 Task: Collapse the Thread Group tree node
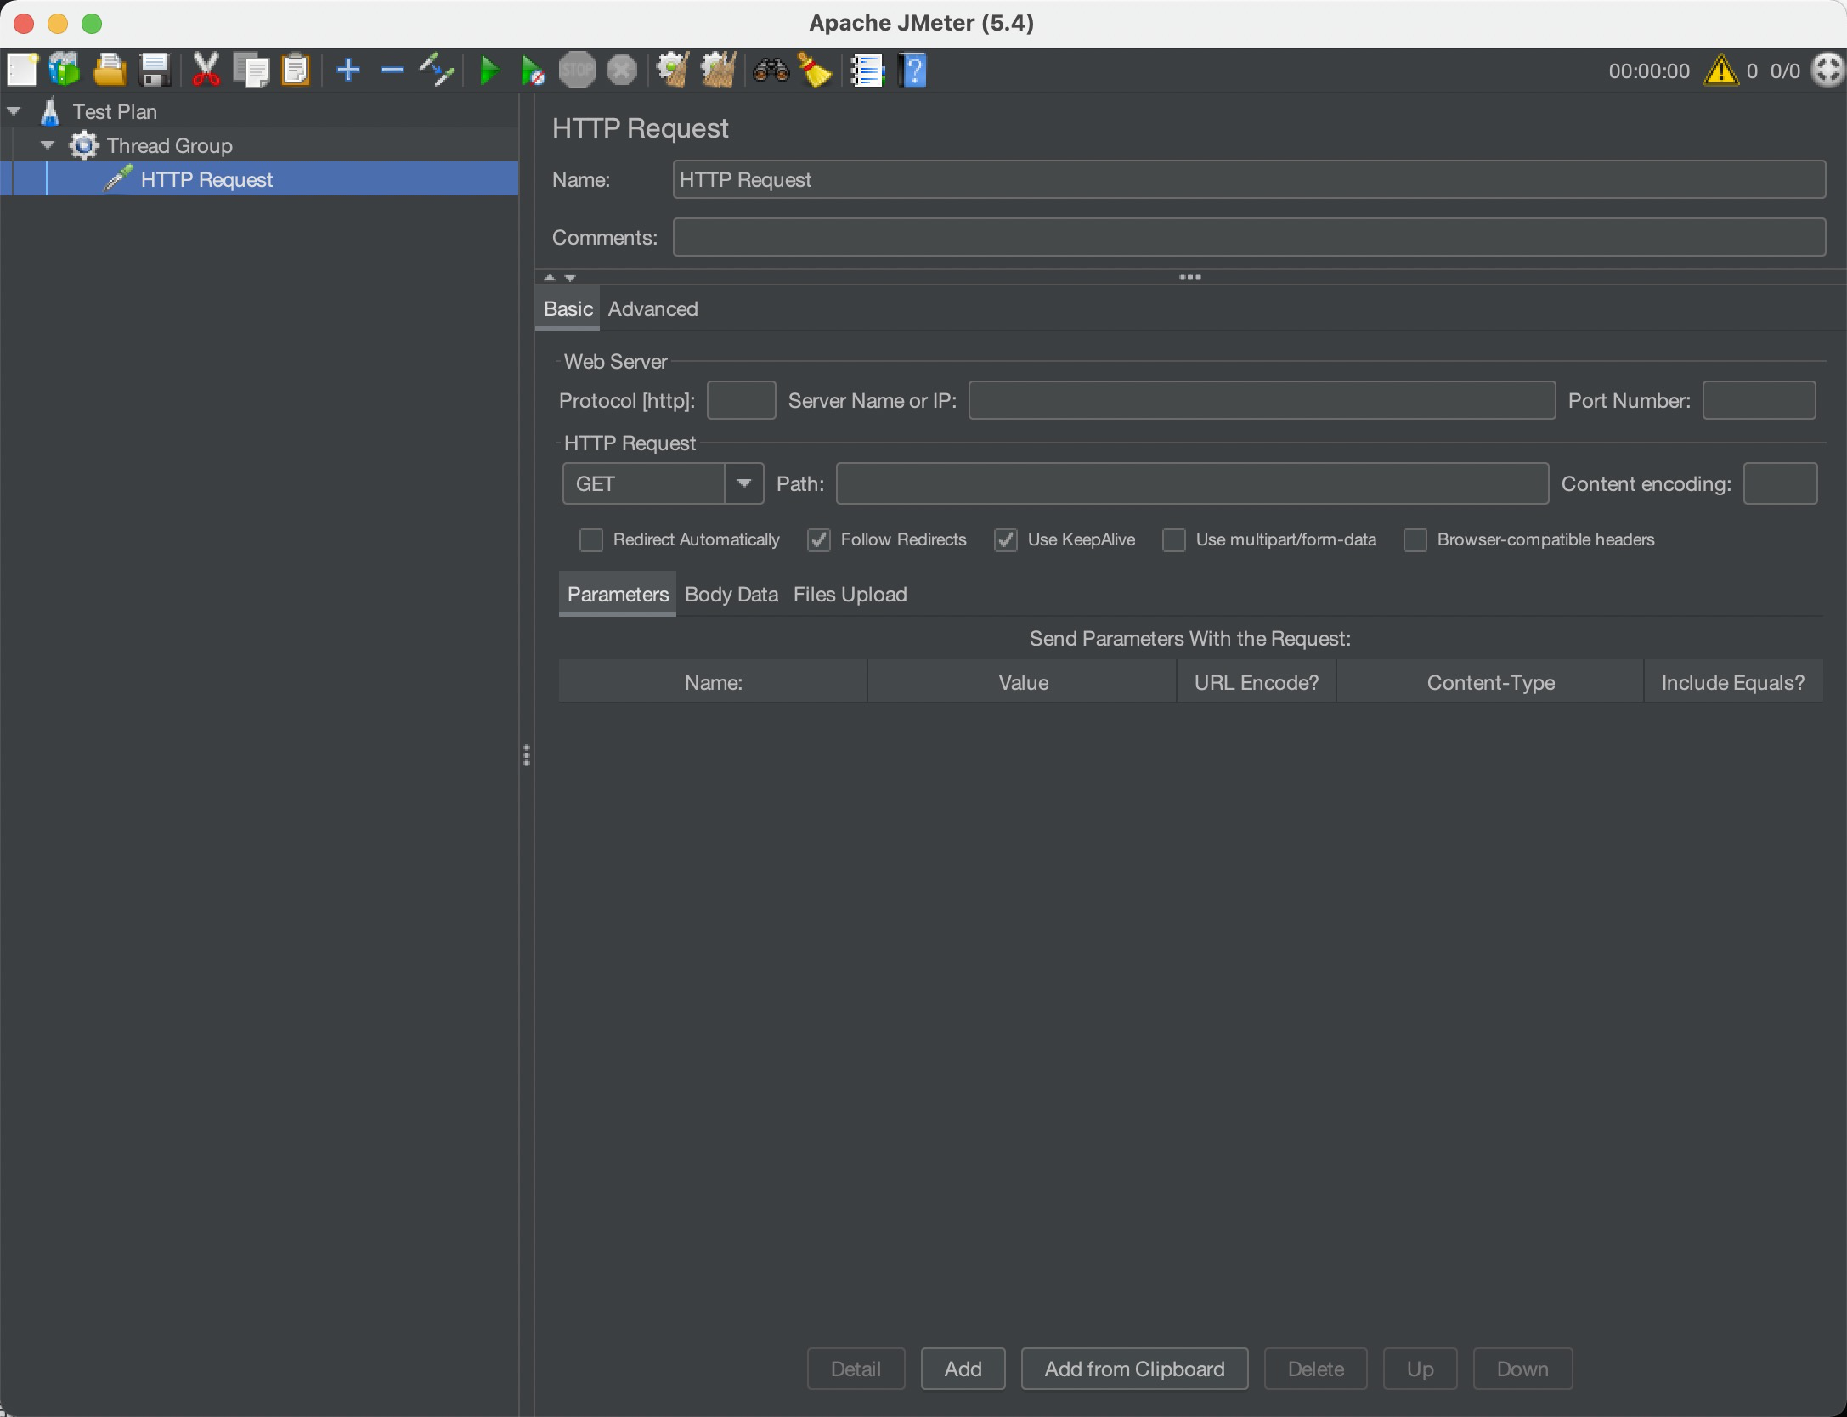pos(48,145)
